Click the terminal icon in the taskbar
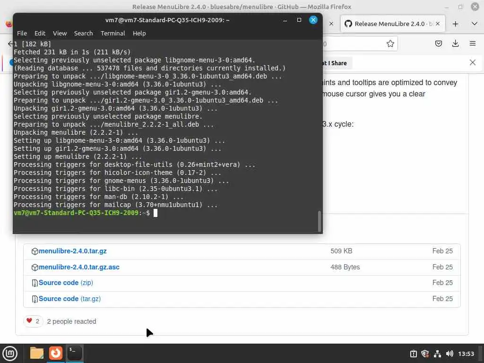Viewport: 484px width, 363px height. point(74,353)
